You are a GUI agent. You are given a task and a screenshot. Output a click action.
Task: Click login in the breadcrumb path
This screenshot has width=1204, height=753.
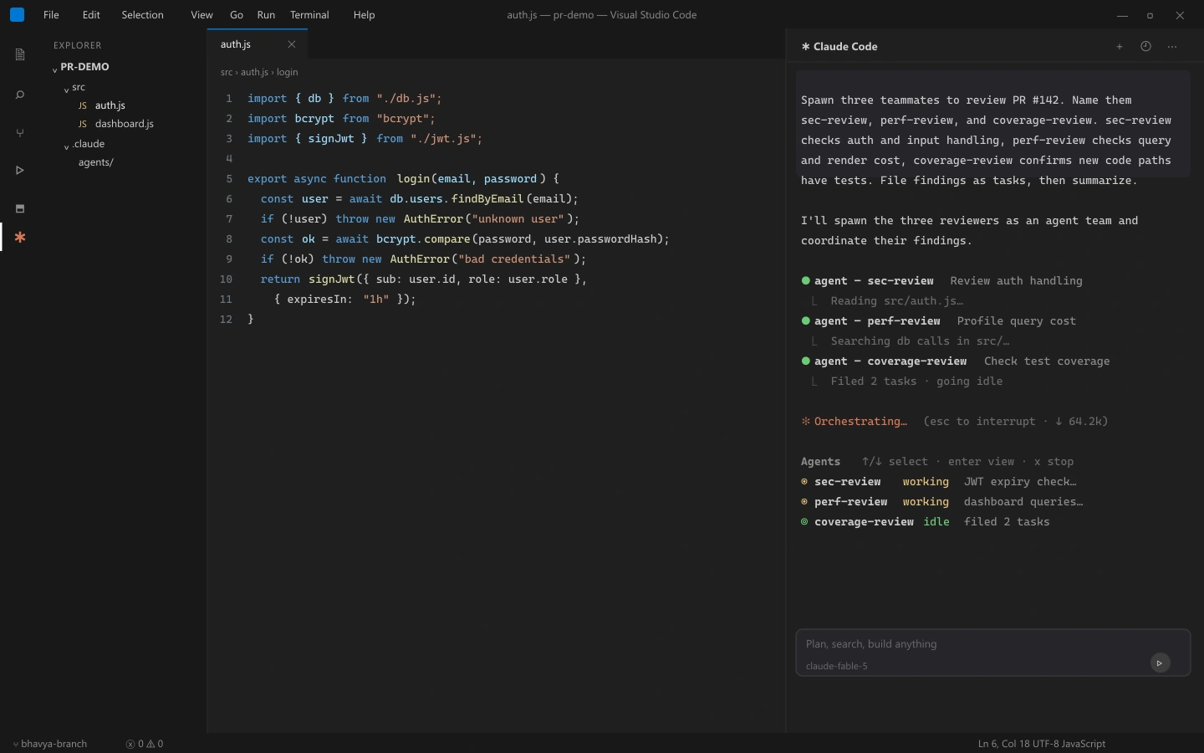pyautogui.click(x=288, y=73)
